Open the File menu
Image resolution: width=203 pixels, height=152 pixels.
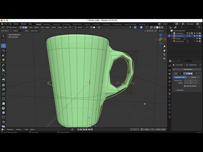pyautogui.click(x=6, y=24)
